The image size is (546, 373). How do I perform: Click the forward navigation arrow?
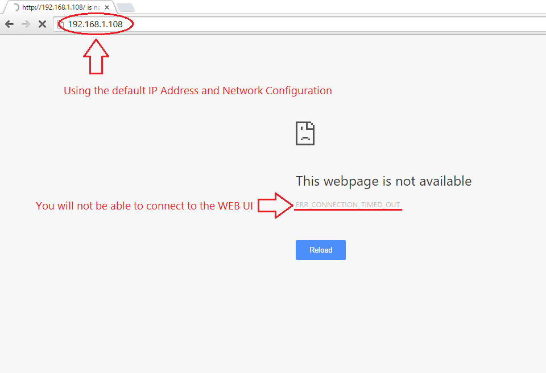26,24
